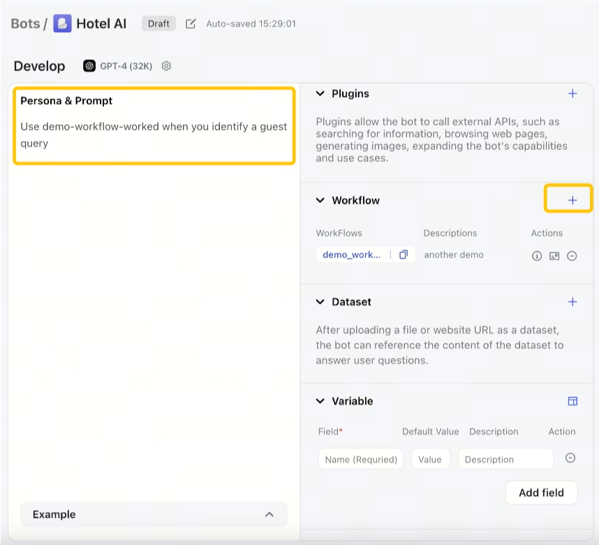Image resolution: width=599 pixels, height=545 pixels.
Task: Collapse the Plugins section
Action: click(x=320, y=94)
